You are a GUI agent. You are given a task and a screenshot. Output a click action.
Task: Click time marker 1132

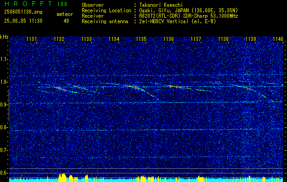point(59,39)
